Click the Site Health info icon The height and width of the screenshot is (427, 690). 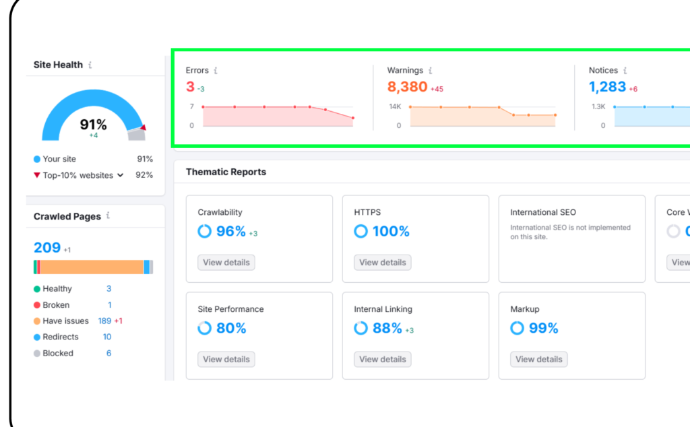[90, 65]
